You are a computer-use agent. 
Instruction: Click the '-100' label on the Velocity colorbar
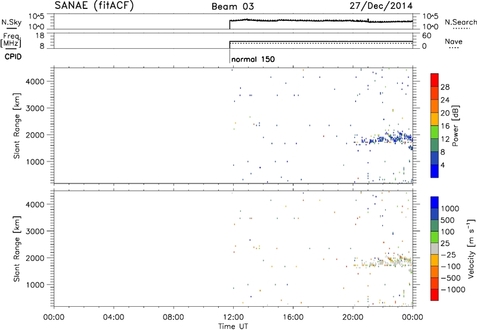pyautogui.click(x=450, y=266)
